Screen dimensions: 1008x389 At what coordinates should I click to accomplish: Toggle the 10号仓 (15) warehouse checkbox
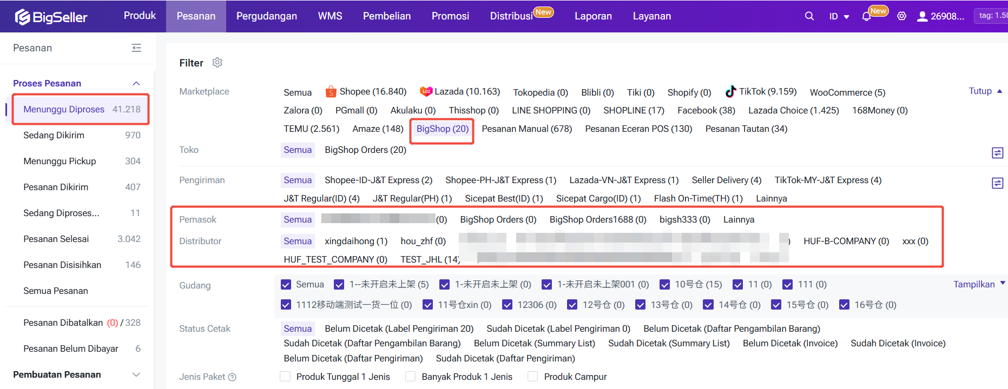coord(665,285)
